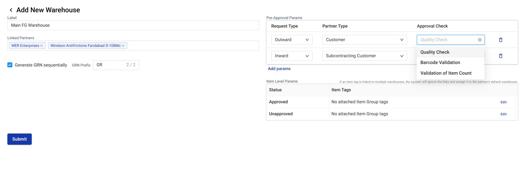Select Quality Check from the dropdown list
This screenshot has width=522, height=188.
point(435,52)
